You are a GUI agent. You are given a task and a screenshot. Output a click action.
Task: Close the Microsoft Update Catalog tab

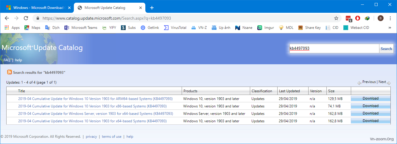click(140, 8)
